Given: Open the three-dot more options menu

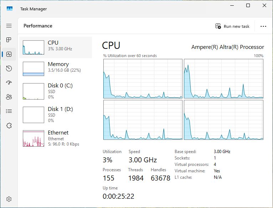Looking at the screenshot, I should click(x=263, y=26).
